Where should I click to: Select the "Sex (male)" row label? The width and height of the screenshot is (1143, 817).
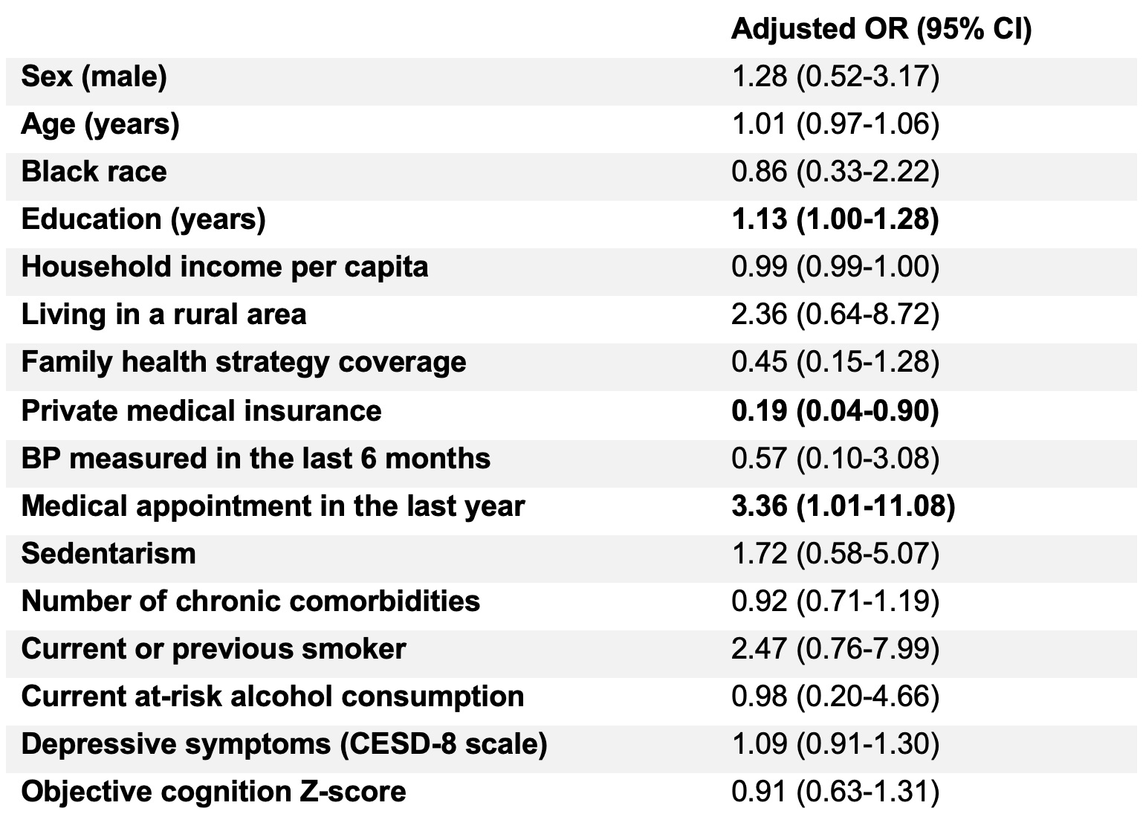(x=94, y=77)
